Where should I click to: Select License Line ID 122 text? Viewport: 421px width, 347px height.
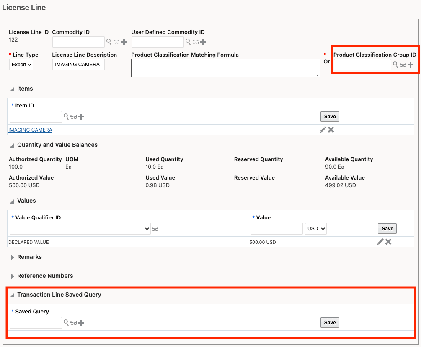coord(13,40)
